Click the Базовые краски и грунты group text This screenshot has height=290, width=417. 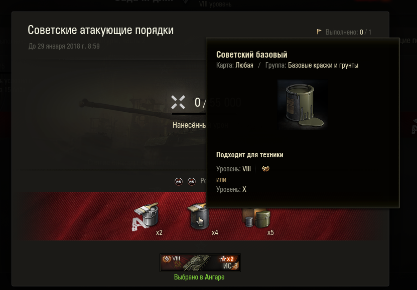(323, 65)
